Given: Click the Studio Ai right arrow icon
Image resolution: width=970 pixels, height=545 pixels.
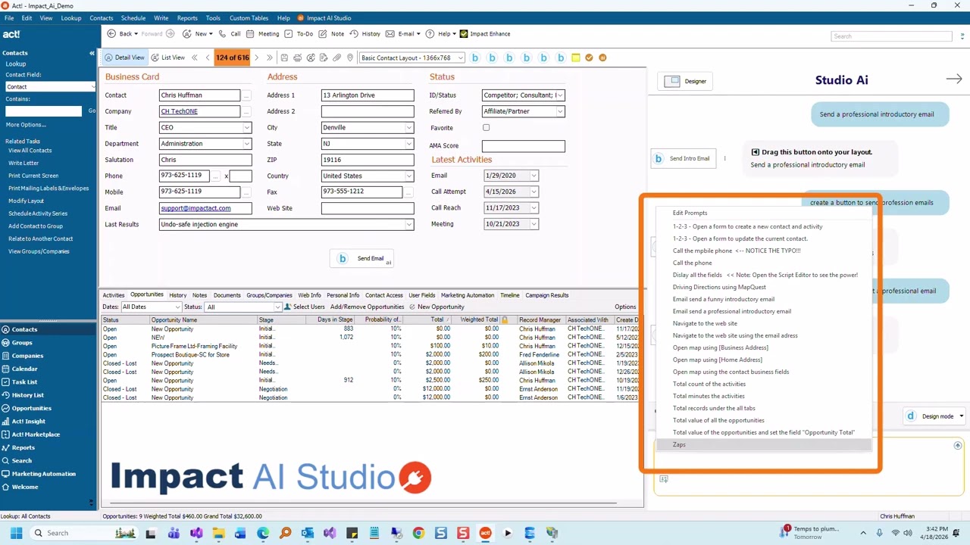Looking at the screenshot, I should coord(954,79).
